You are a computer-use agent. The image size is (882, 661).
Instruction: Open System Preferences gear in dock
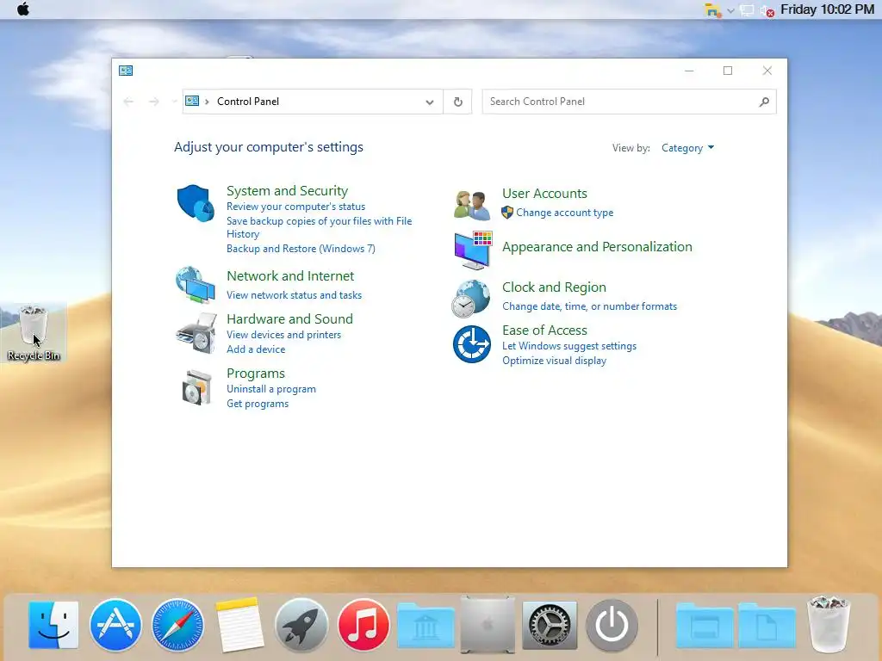point(550,625)
